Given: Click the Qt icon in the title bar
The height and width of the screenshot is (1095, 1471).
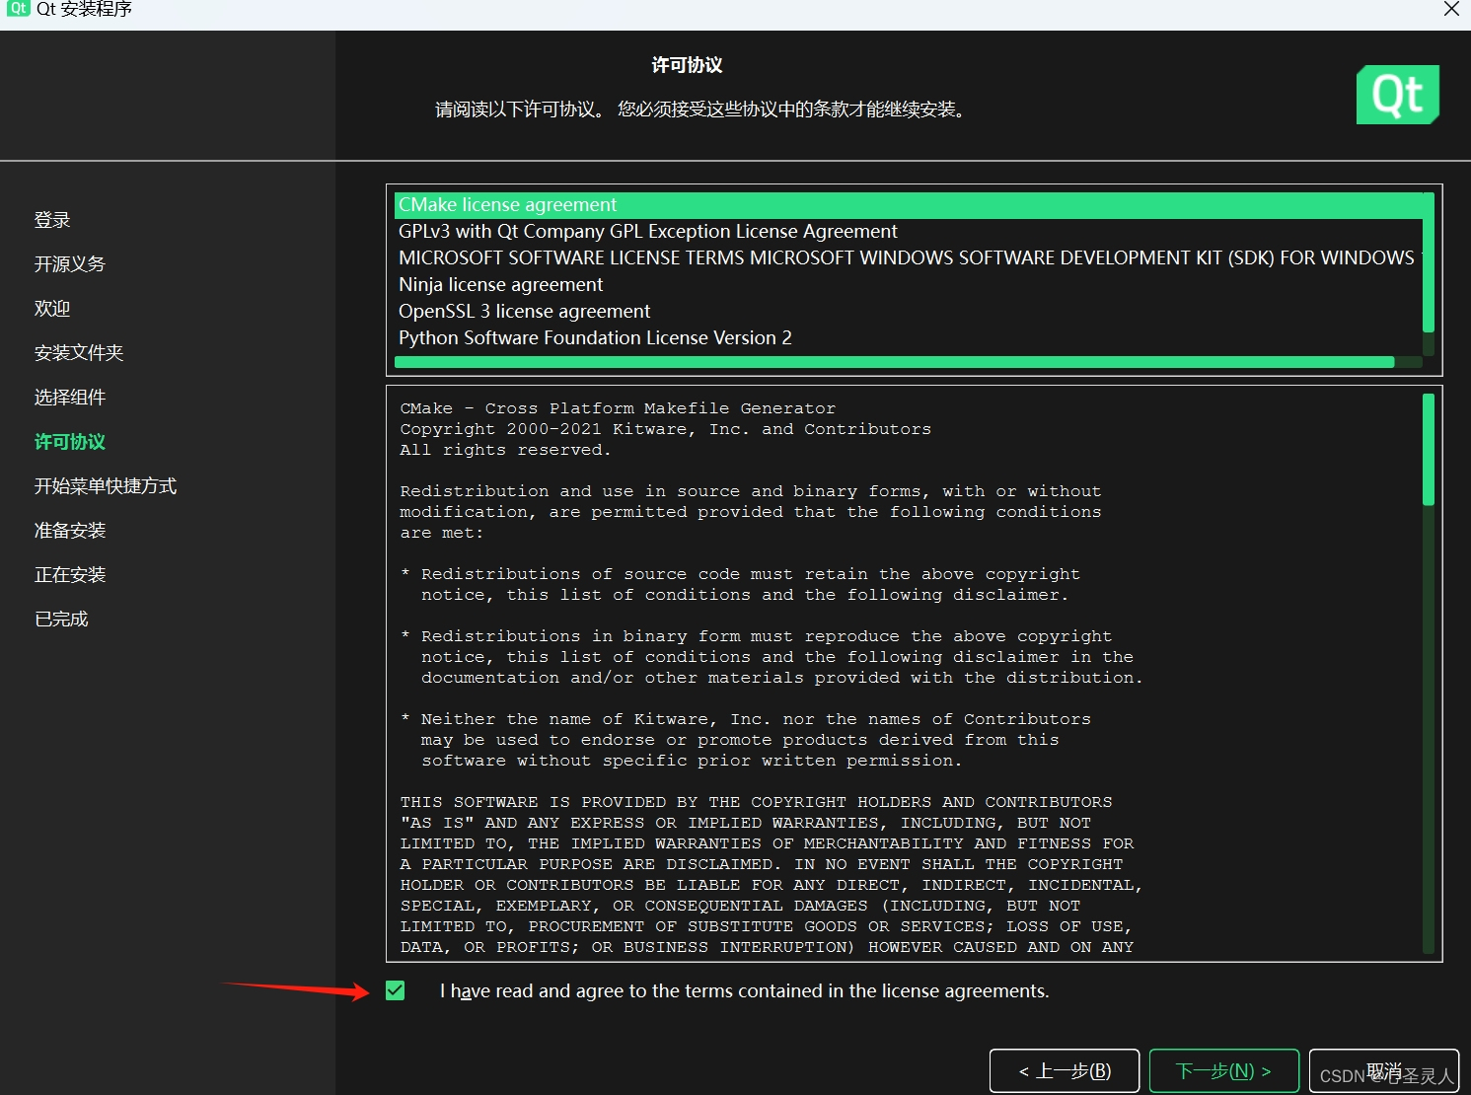Looking at the screenshot, I should point(18,10).
